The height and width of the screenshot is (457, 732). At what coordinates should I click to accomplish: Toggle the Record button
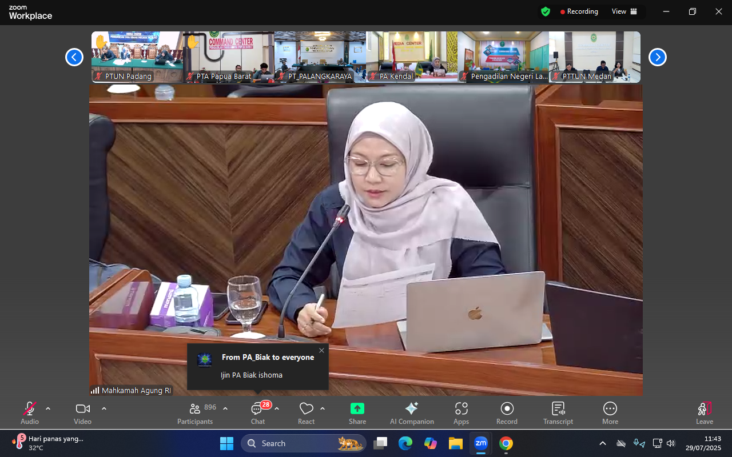click(507, 413)
